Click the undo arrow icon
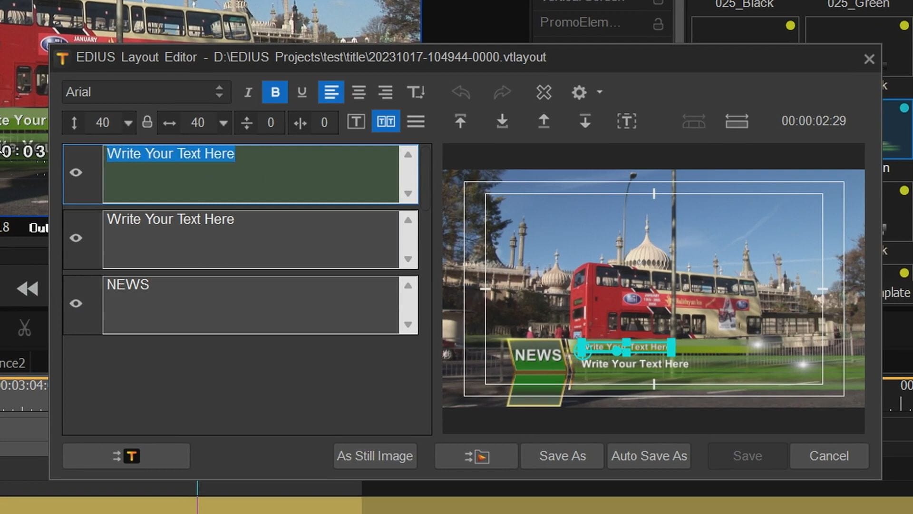The height and width of the screenshot is (514, 913). pyautogui.click(x=461, y=92)
